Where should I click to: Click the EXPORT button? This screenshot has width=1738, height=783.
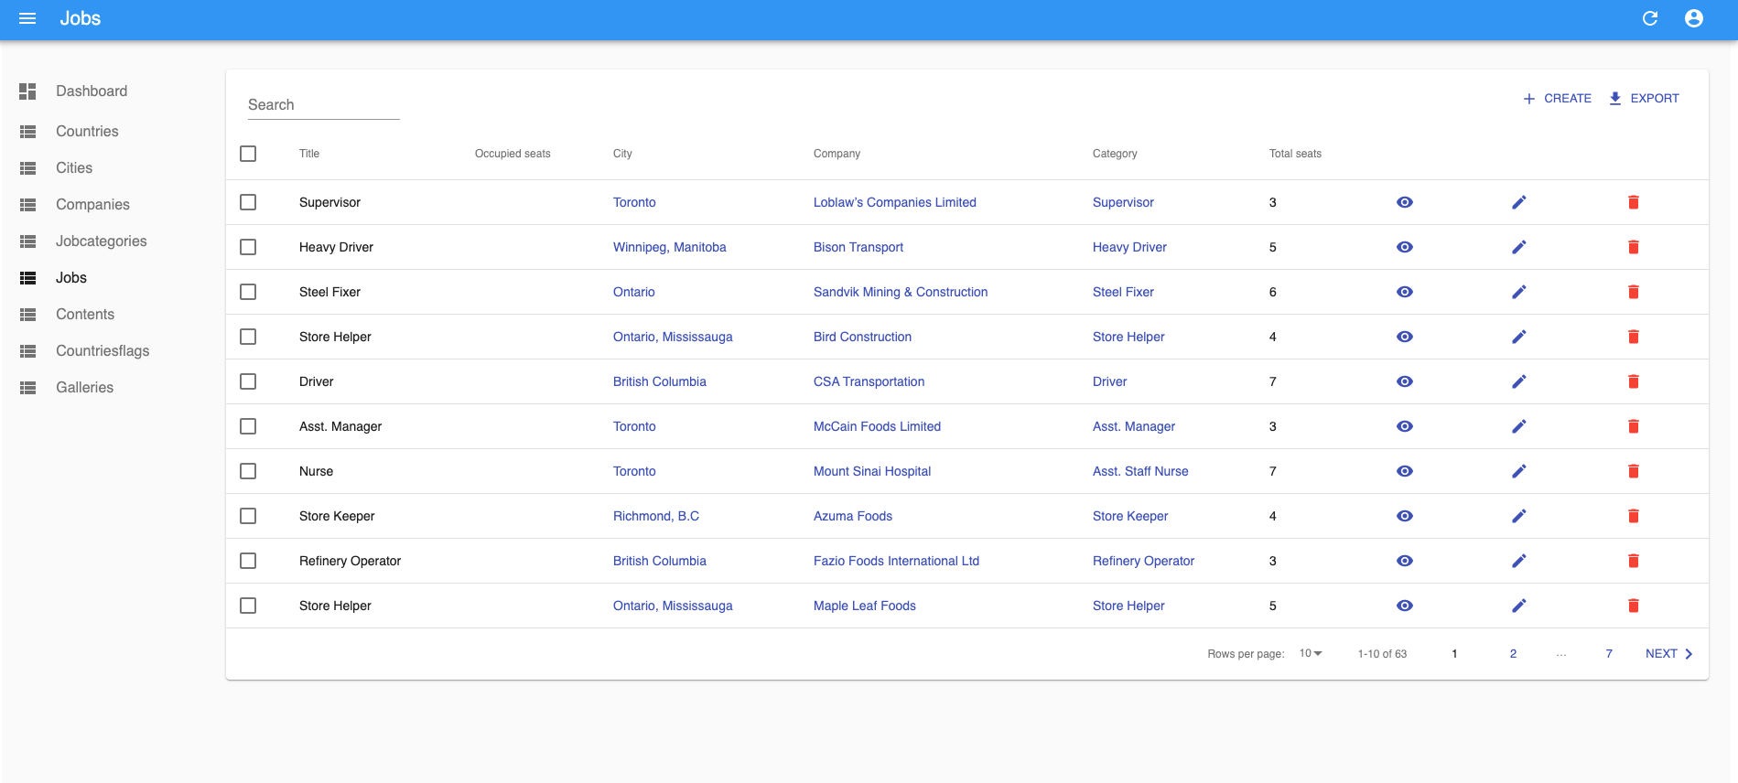1644,98
